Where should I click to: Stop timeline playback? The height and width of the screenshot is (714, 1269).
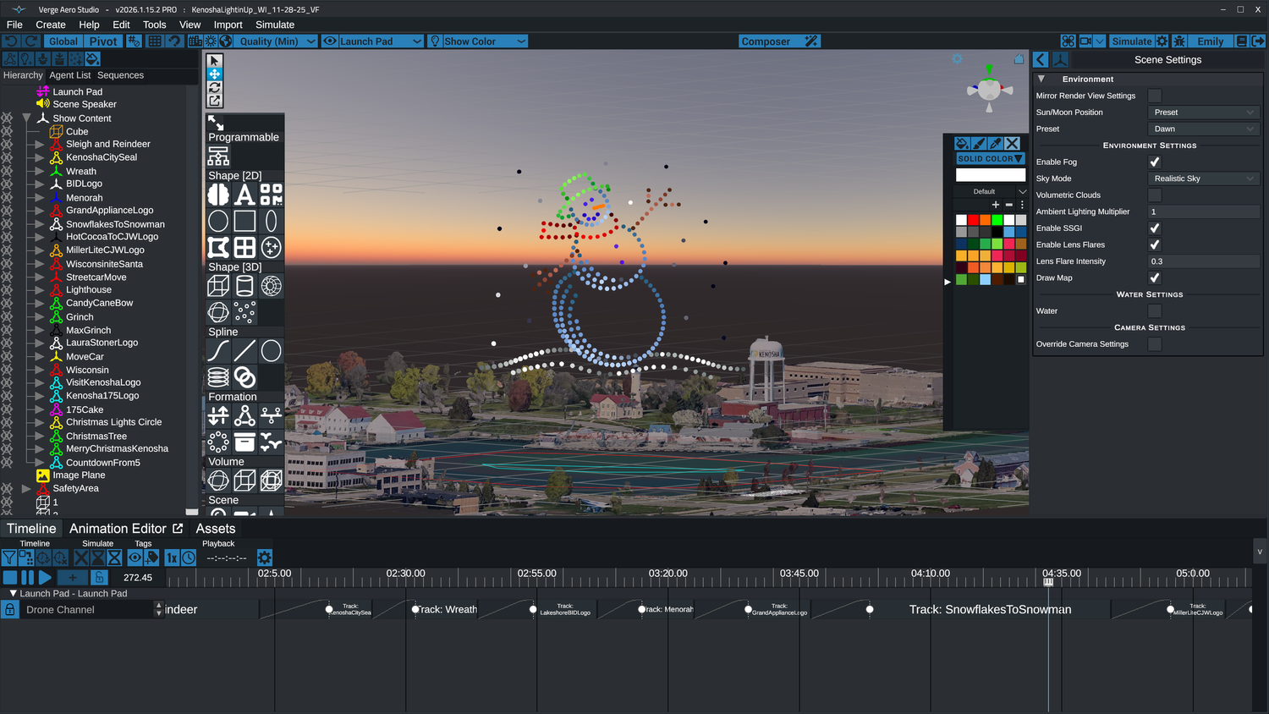tap(10, 577)
